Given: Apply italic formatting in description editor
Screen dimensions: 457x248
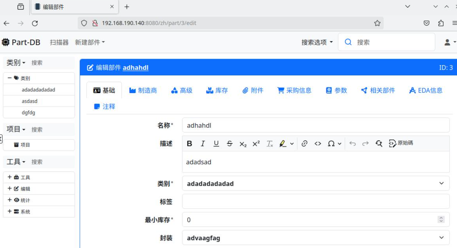Looking at the screenshot, I should pos(203,144).
